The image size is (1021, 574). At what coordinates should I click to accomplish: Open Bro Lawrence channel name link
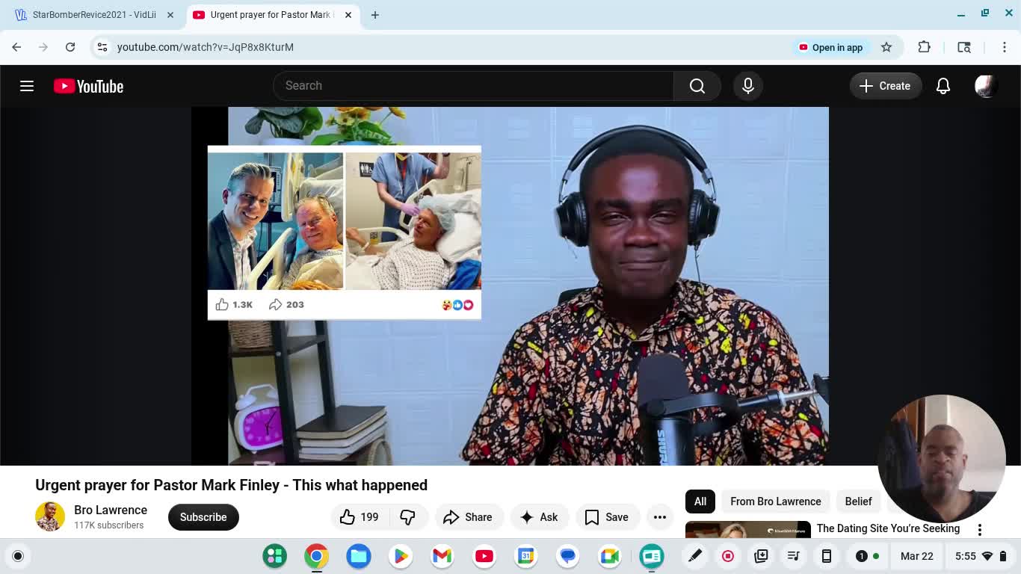[x=111, y=510]
